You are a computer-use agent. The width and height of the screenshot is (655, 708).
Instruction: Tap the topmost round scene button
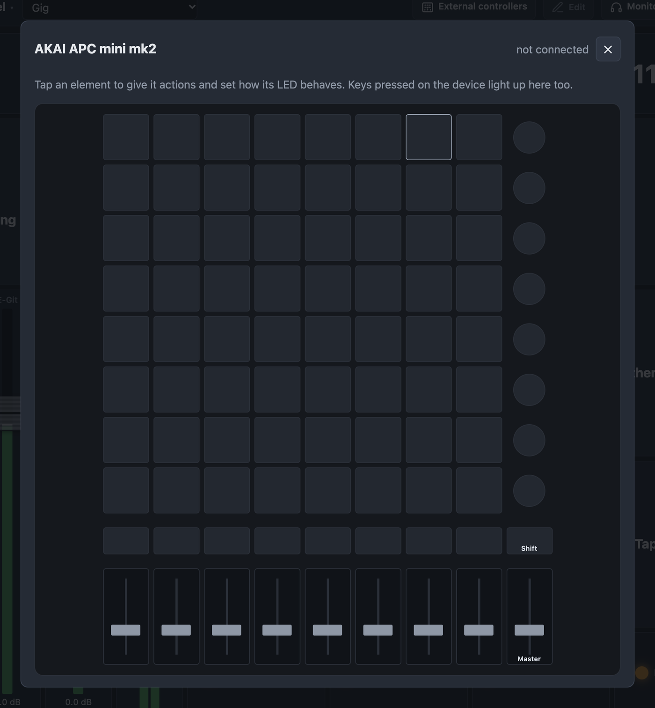[529, 138]
